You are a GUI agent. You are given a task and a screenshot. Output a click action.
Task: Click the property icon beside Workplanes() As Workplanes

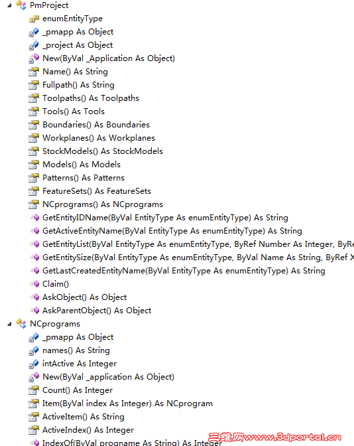(34, 138)
